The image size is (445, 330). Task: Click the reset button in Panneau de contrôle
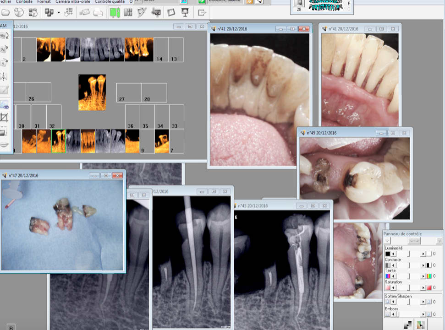(x=413, y=241)
